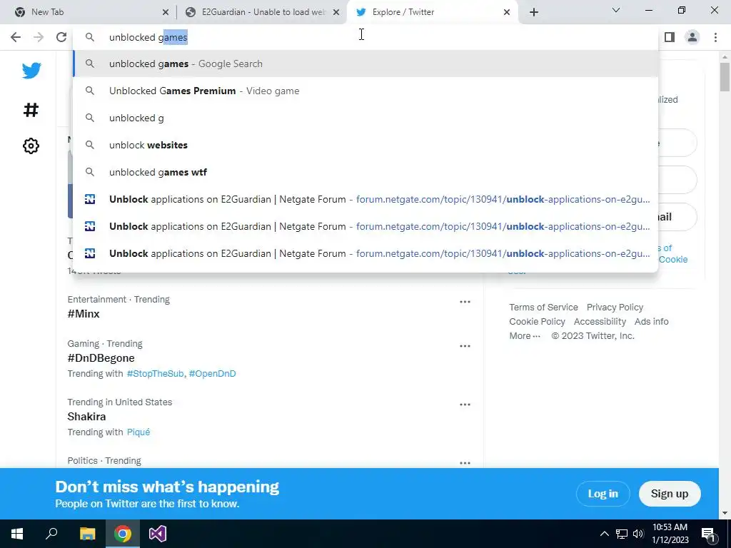Open network status tray icon
The height and width of the screenshot is (548, 731).
click(622, 534)
